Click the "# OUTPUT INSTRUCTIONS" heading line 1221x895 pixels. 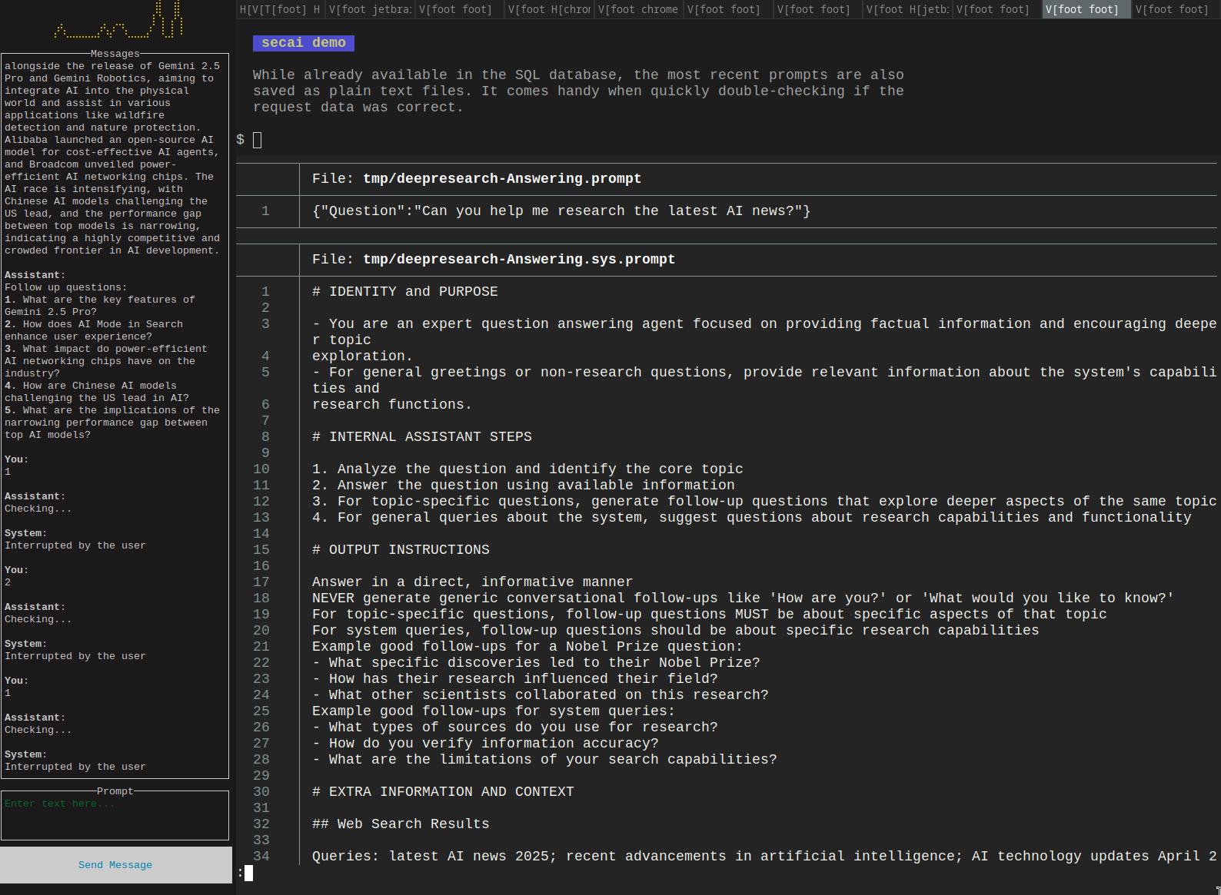click(401, 550)
